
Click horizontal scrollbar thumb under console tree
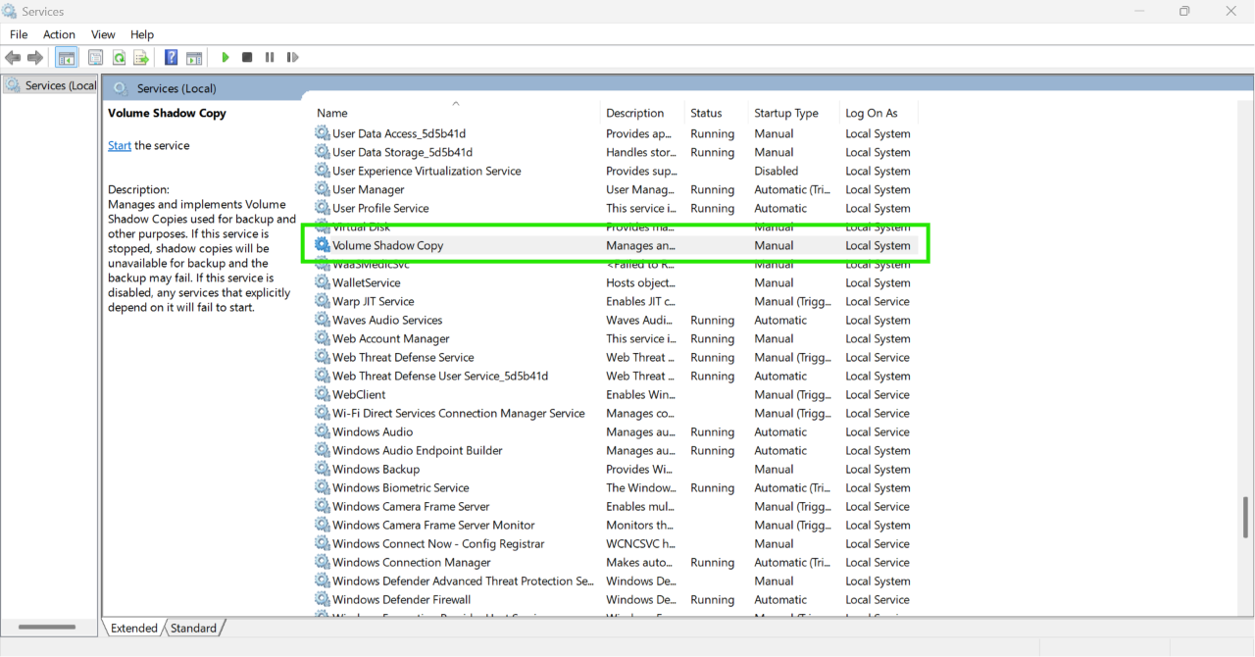(47, 627)
